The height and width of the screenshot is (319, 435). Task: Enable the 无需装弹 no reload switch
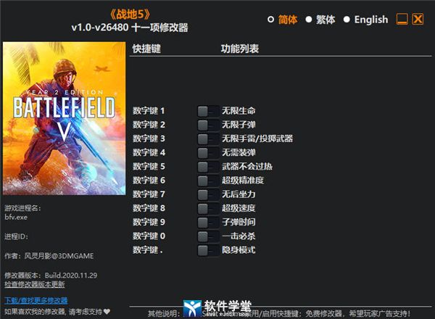click(208, 153)
